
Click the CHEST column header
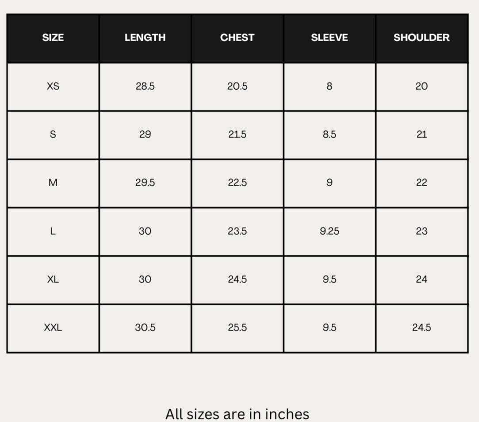pos(238,38)
